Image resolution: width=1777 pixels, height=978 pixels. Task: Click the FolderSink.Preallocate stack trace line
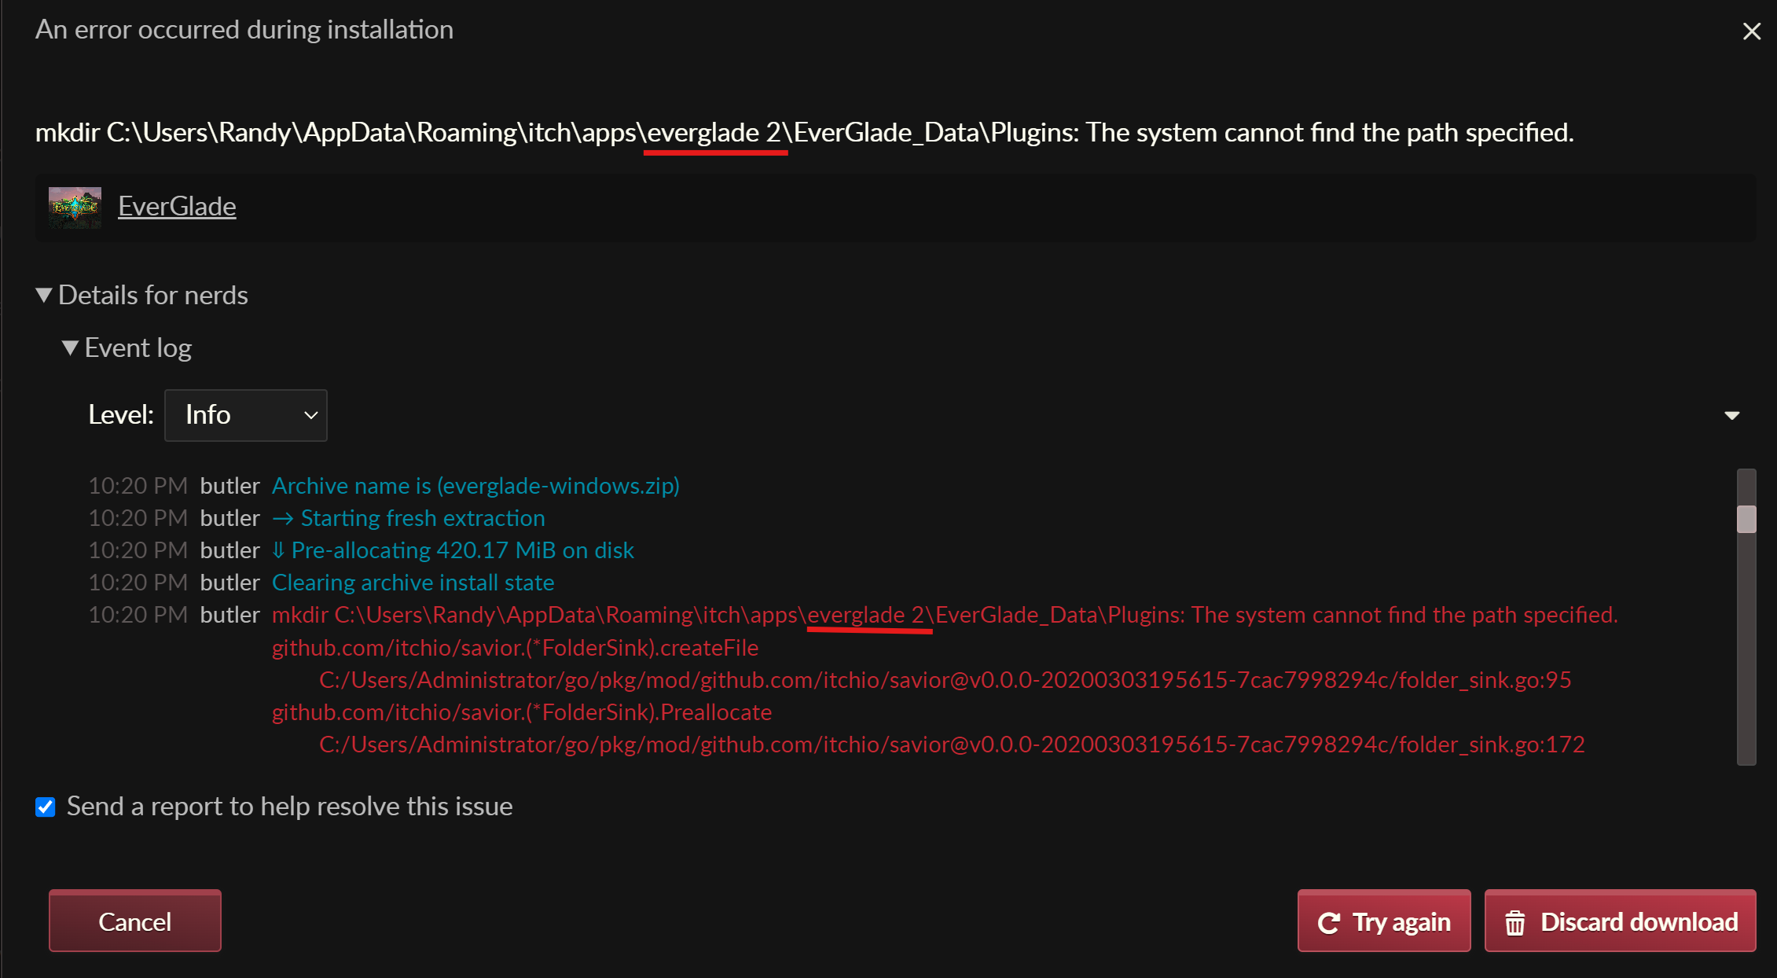coord(522,712)
